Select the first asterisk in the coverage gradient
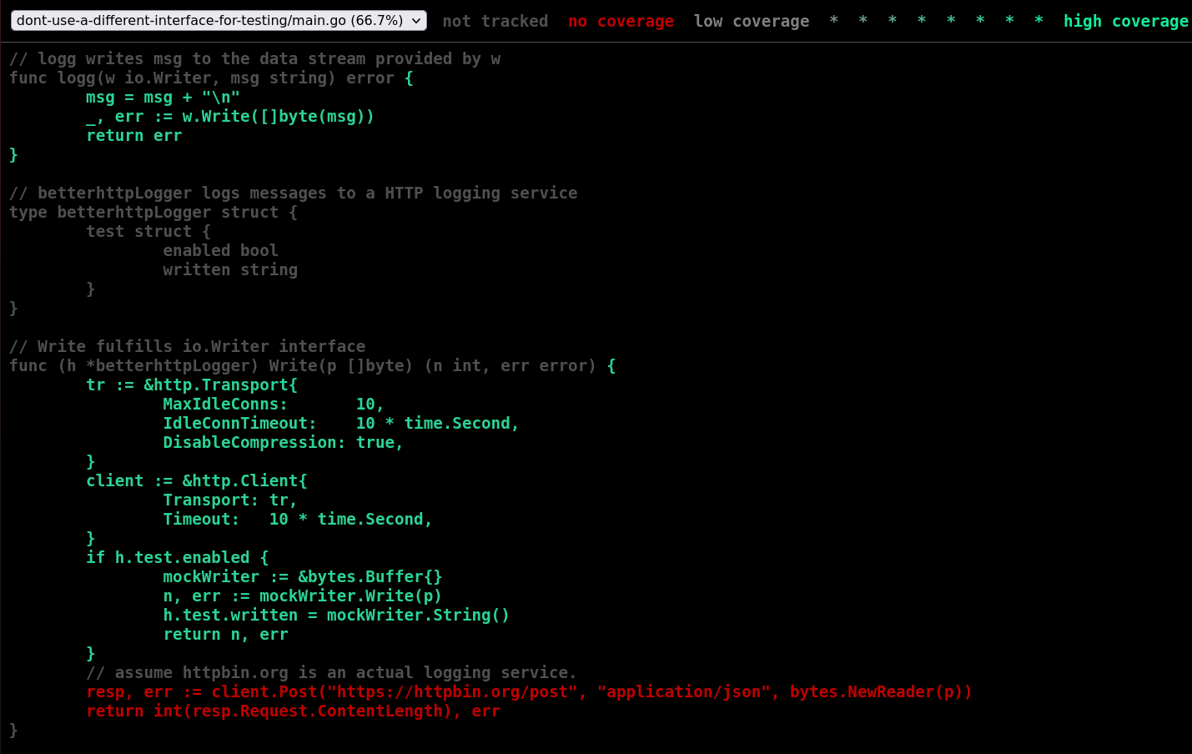 click(833, 21)
